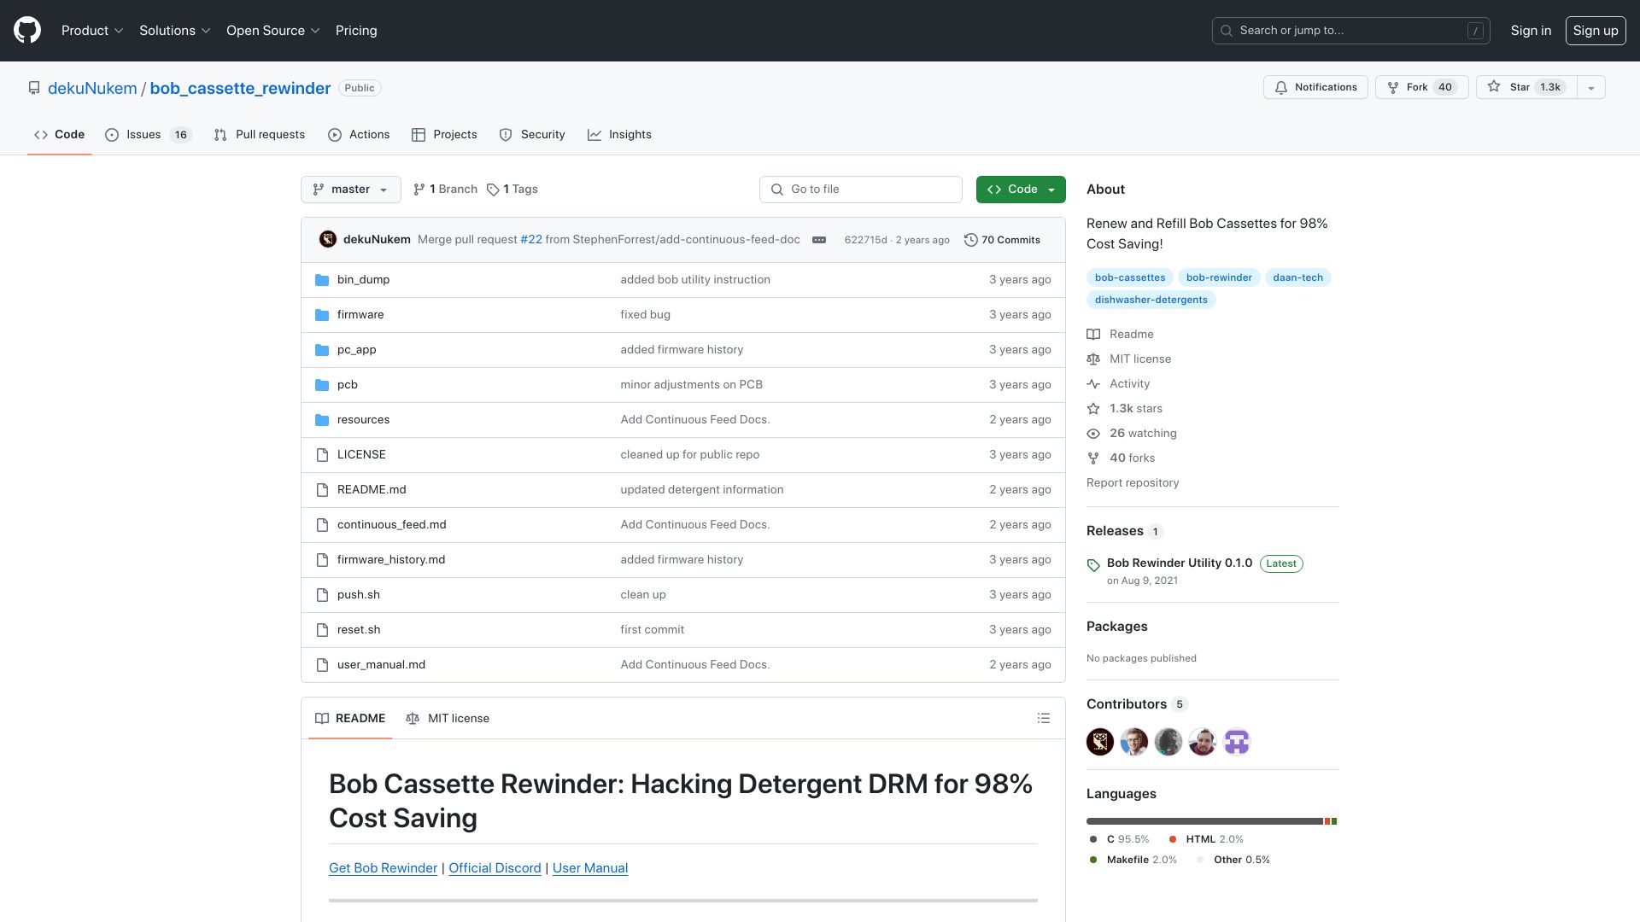Click the pulse icon next to Activity

click(1093, 384)
